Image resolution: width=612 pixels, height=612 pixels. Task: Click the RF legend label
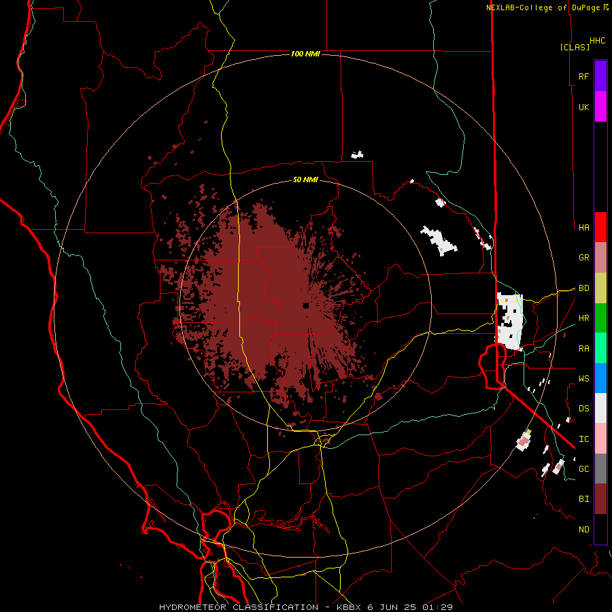tap(584, 76)
